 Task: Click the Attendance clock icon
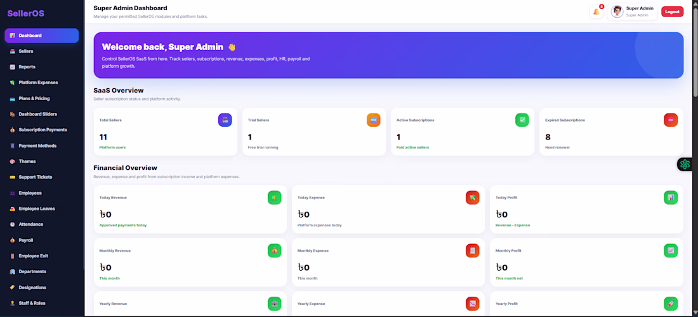[x=13, y=224]
